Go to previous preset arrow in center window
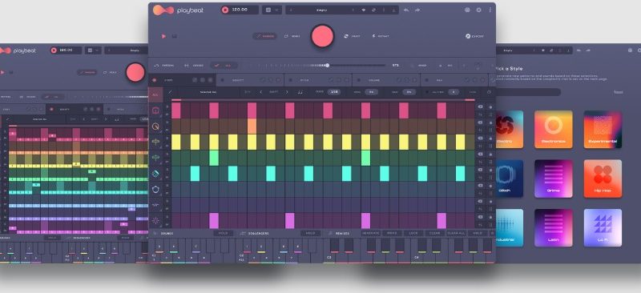The image size is (641, 293). pyautogui.click(x=290, y=10)
